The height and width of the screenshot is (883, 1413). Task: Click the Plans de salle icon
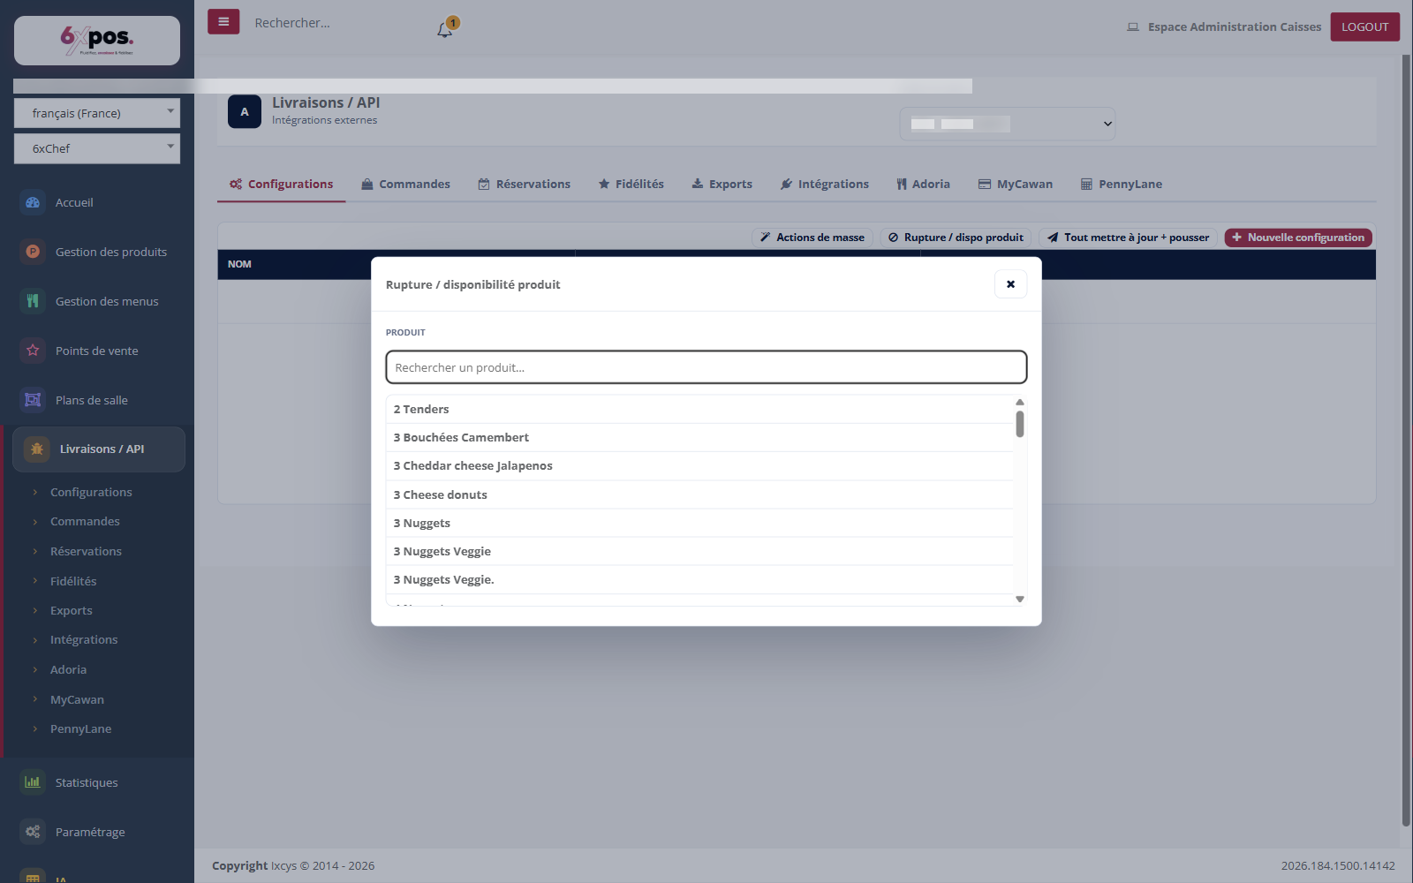pos(33,400)
